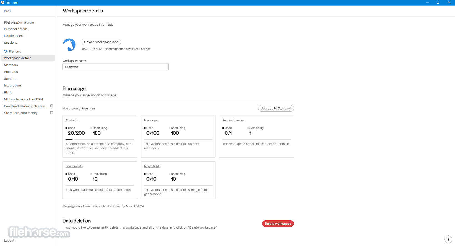The image size is (455, 246).
Task: Click Logout at sidebar bottom
Action: click(9, 240)
